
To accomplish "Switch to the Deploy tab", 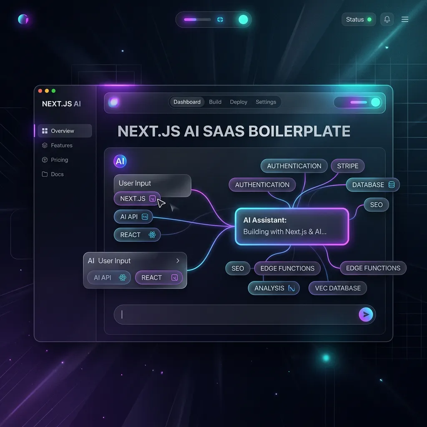I will (239, 102).
